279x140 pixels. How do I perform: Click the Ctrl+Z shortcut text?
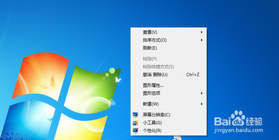[x=193, y=75]
